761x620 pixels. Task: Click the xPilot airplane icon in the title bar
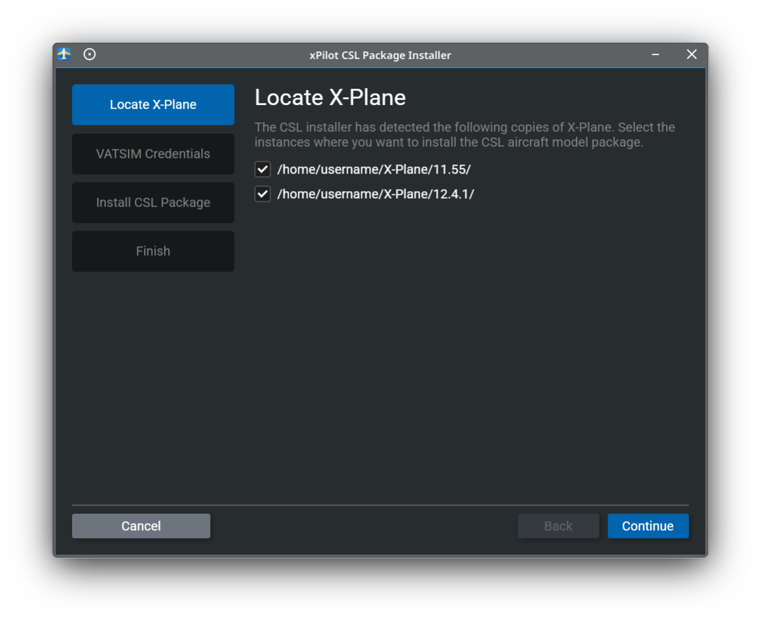(x=63, y=54)
